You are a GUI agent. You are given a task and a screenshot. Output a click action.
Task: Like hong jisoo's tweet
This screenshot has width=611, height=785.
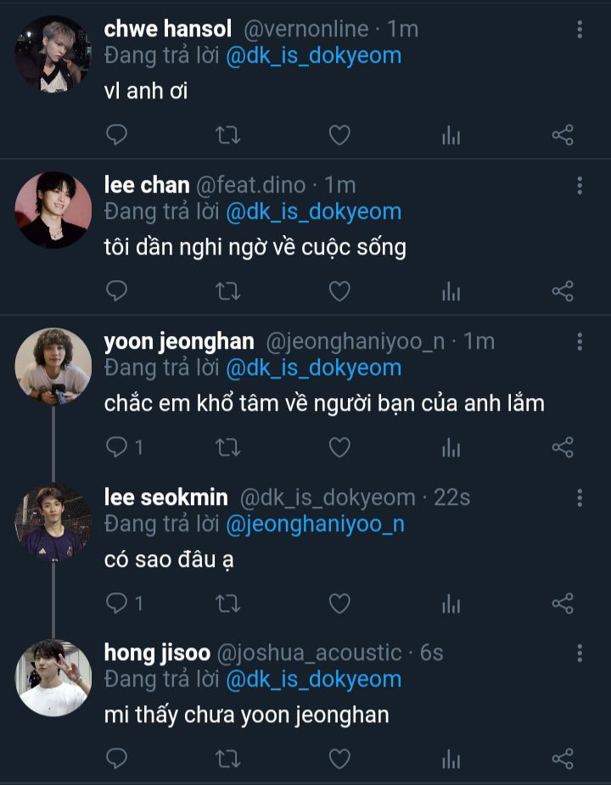(x=339, y=759)
